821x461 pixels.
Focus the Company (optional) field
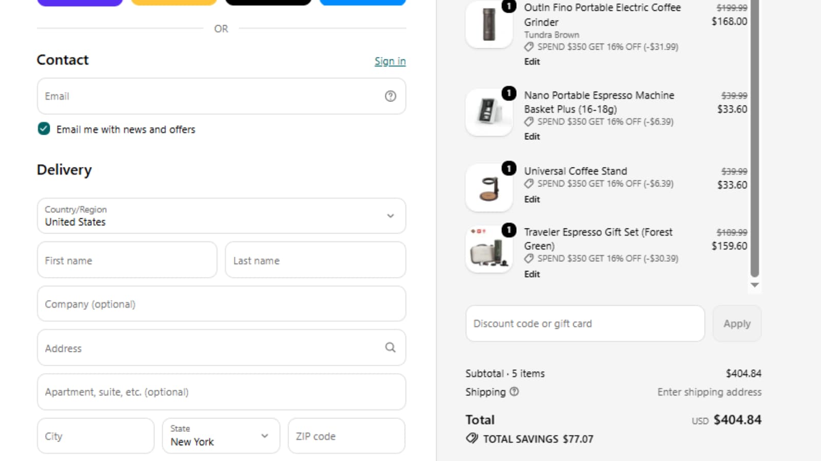tap(222, 304)
